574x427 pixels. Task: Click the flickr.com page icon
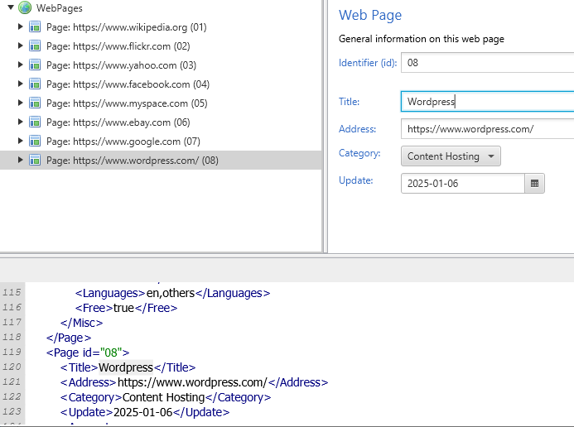pos(35,46)
